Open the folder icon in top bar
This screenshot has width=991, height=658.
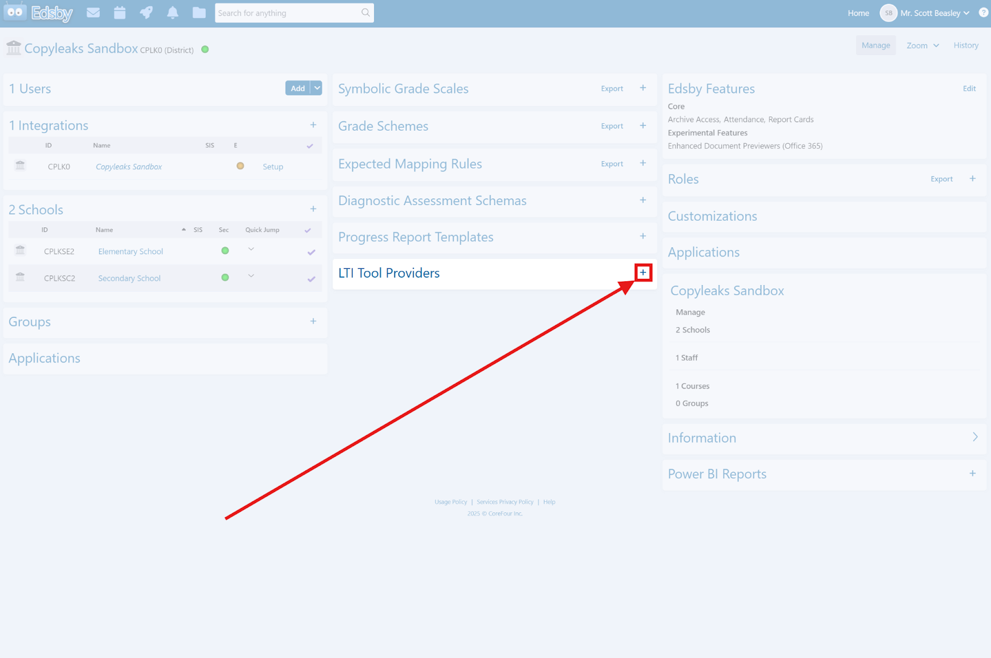pyautogui.click(x=199, y=12)
